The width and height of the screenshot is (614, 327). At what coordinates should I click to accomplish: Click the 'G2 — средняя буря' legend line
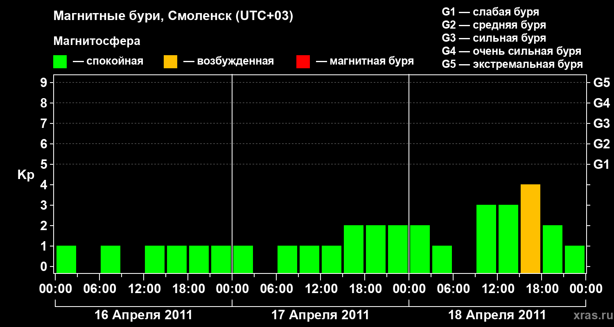(494, 25)
